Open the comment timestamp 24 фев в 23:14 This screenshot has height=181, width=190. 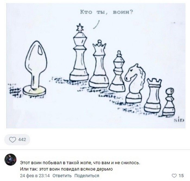point(35,176)
